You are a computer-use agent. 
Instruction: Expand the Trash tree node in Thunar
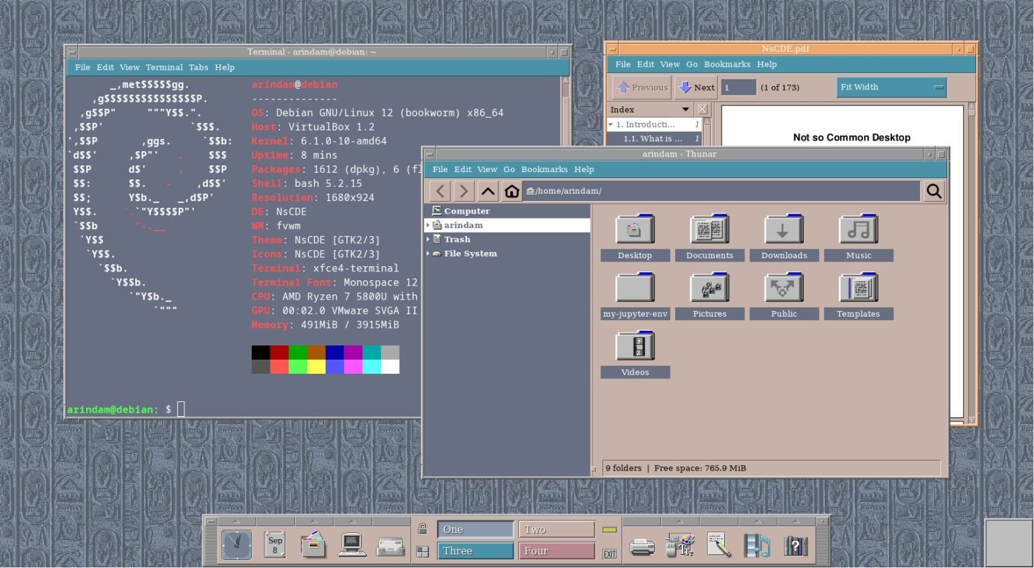428,239
